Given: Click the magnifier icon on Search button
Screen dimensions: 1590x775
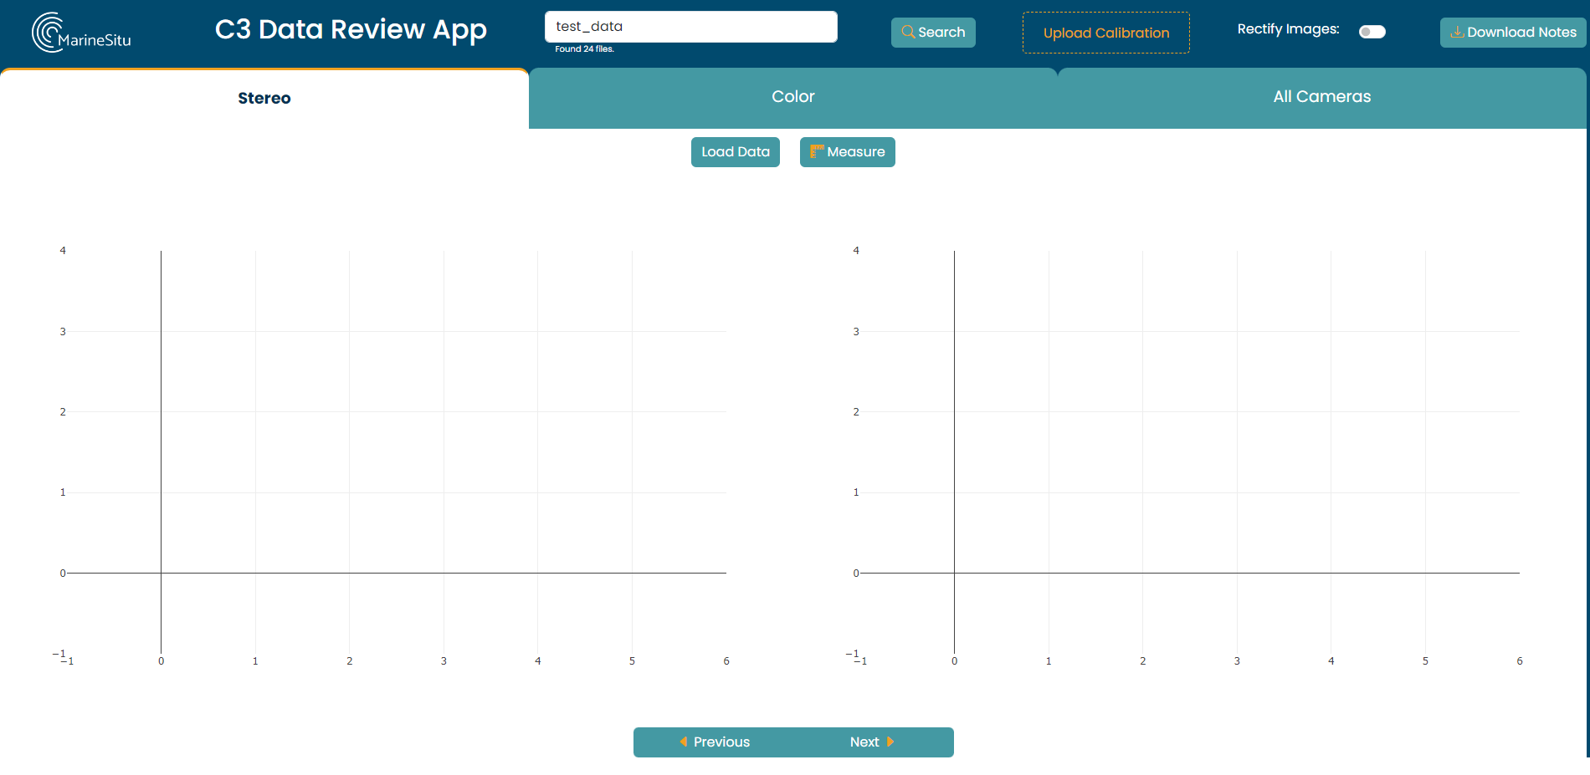Looking at the screenshot, I should 907,33.
